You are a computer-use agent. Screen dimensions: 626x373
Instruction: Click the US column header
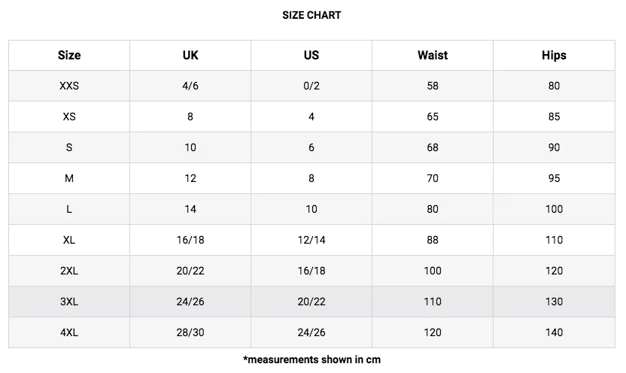tap(311, 55)
